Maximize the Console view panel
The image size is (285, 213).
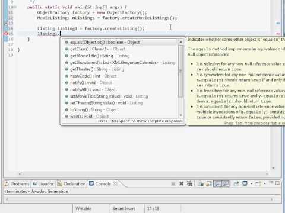point(277,183)
